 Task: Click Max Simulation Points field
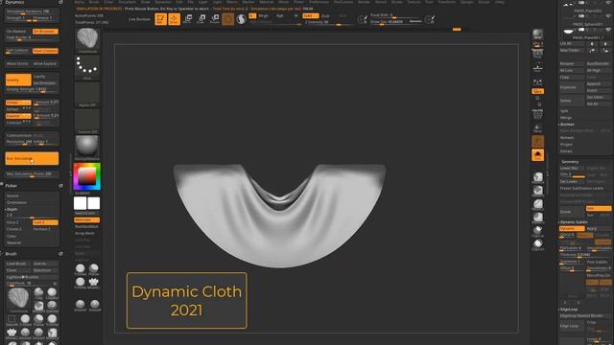tap(32, 173)
